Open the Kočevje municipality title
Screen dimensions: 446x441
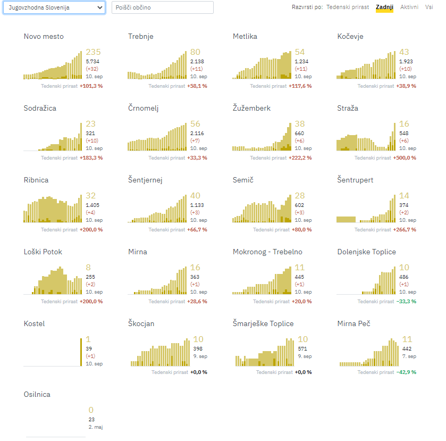click(x=350, y=37)
